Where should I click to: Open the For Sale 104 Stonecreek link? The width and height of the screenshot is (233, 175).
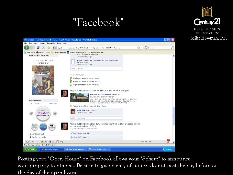pos(106,94)
